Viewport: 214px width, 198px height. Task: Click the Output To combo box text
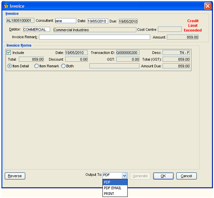tap(112, 175)
